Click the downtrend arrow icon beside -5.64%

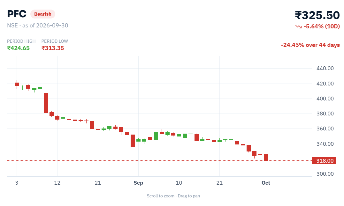pos(298,26)
